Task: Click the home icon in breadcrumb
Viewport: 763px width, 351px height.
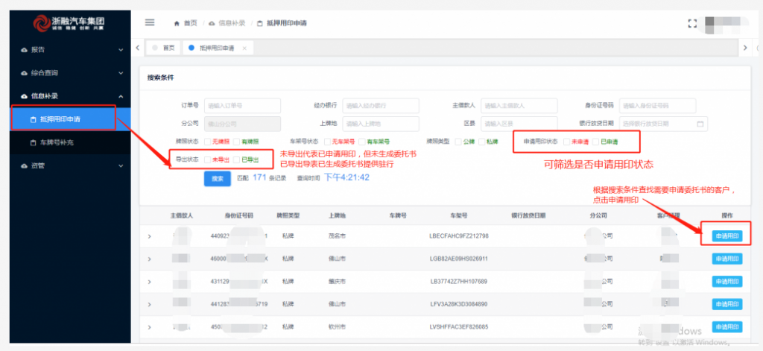Action: pos(177,23)
